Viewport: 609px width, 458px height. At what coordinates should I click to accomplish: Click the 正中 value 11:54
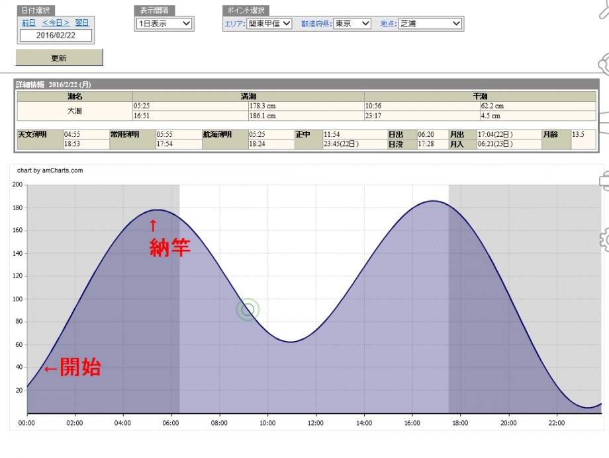click(355, 134)
